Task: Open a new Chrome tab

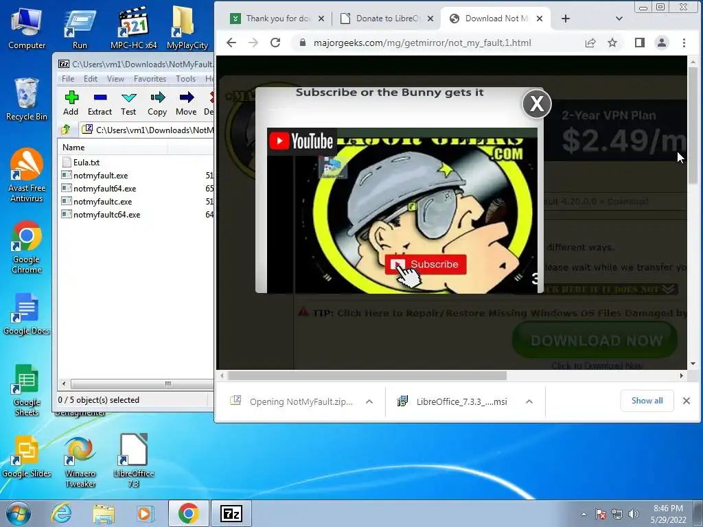Action: point(566,19)
